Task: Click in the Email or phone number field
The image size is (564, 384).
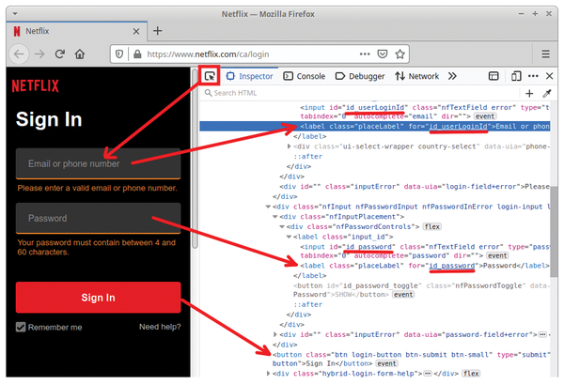Action: click(98, 163)
